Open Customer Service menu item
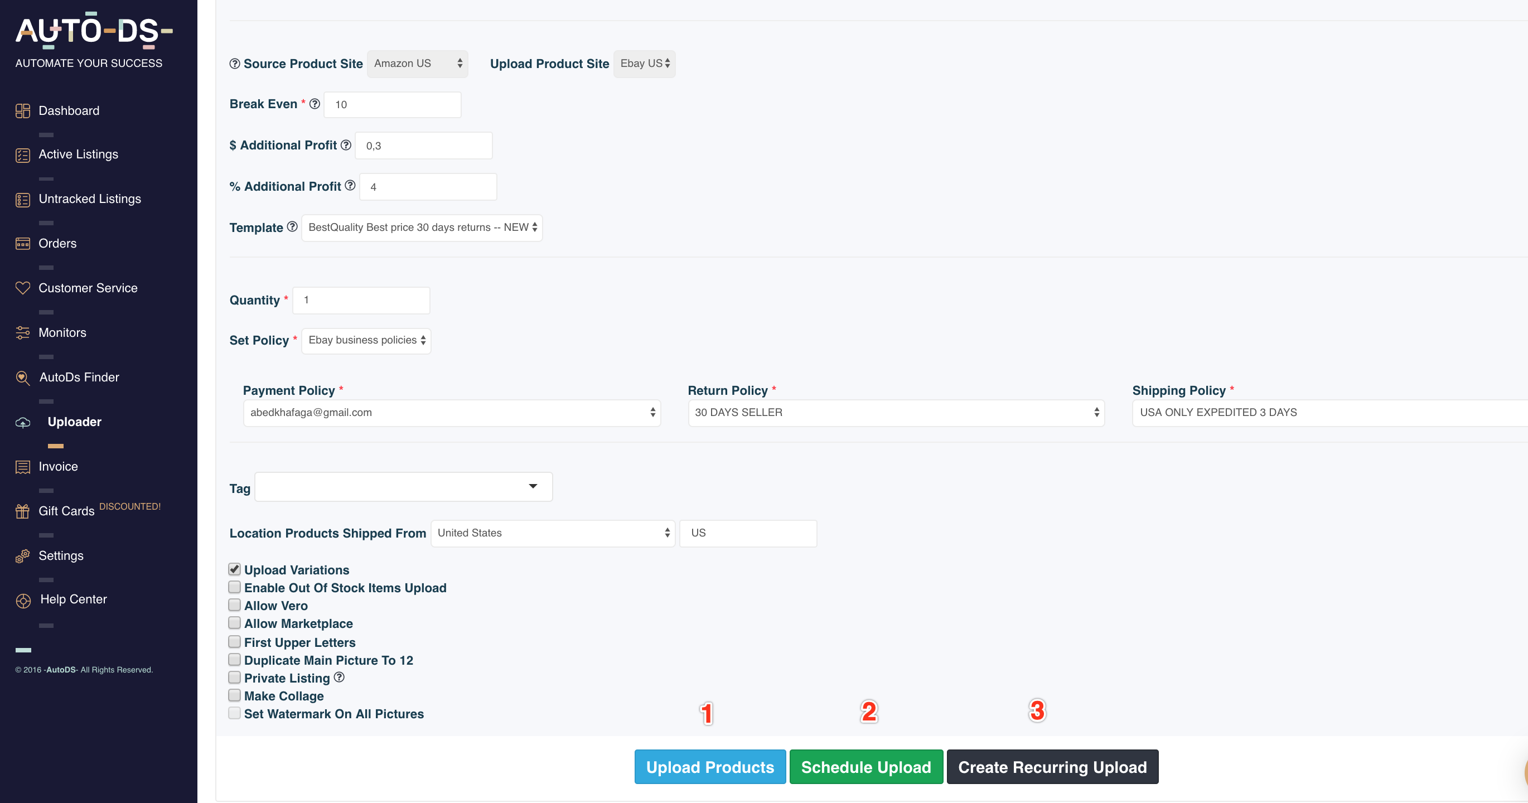Screen dimensions: 1528x803 [x=88, y=288]
